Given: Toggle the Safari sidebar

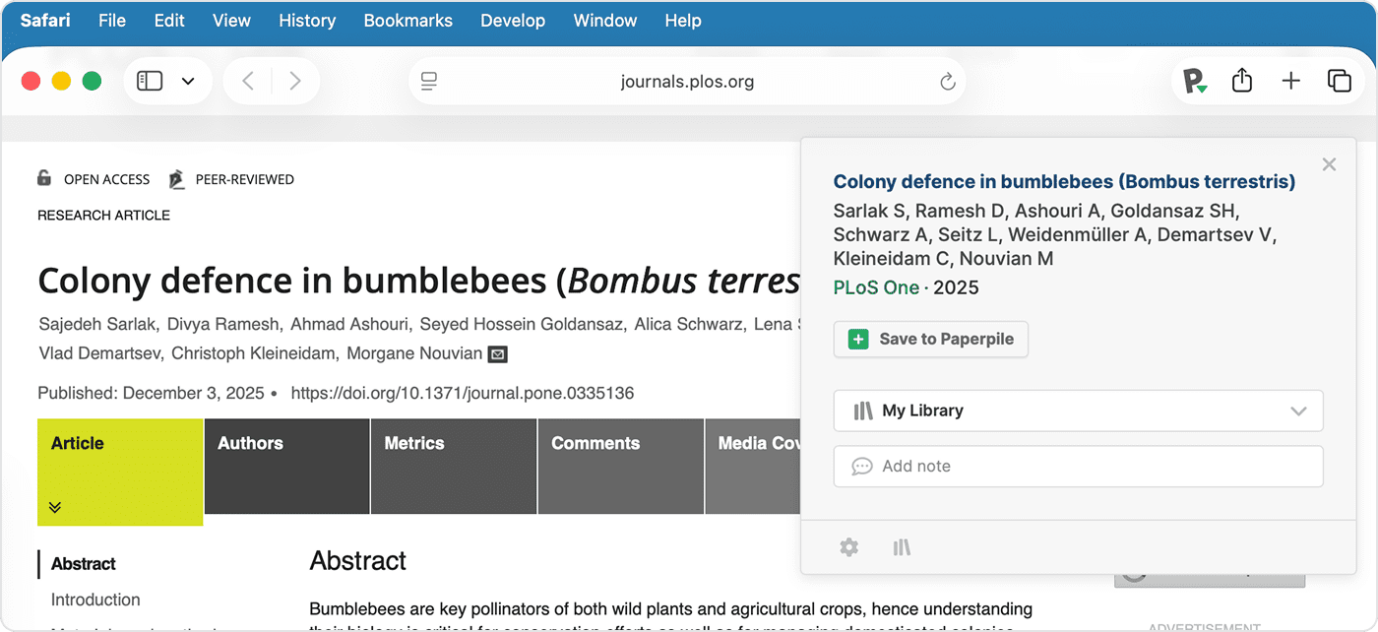Looking at the screenshot, I should pyautogui.click(x=150, y=82).
